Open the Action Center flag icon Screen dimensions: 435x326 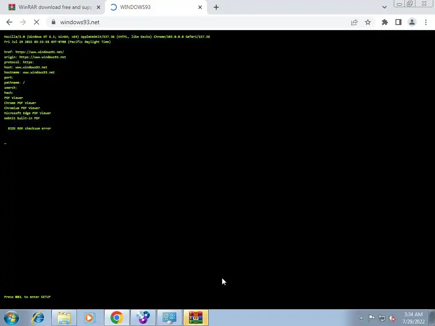tap(371, 318)
